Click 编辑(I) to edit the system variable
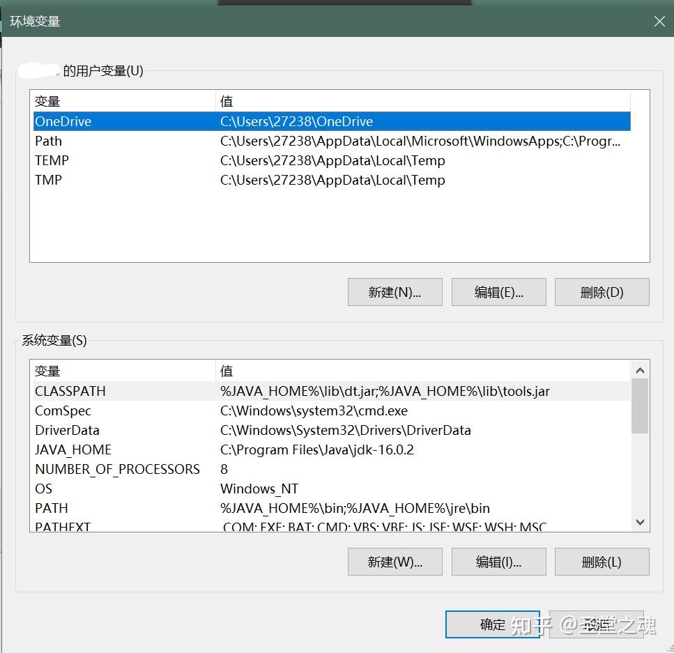Image resolution: width=674 pixels, height=653 pixels. (x=498, y=561)
